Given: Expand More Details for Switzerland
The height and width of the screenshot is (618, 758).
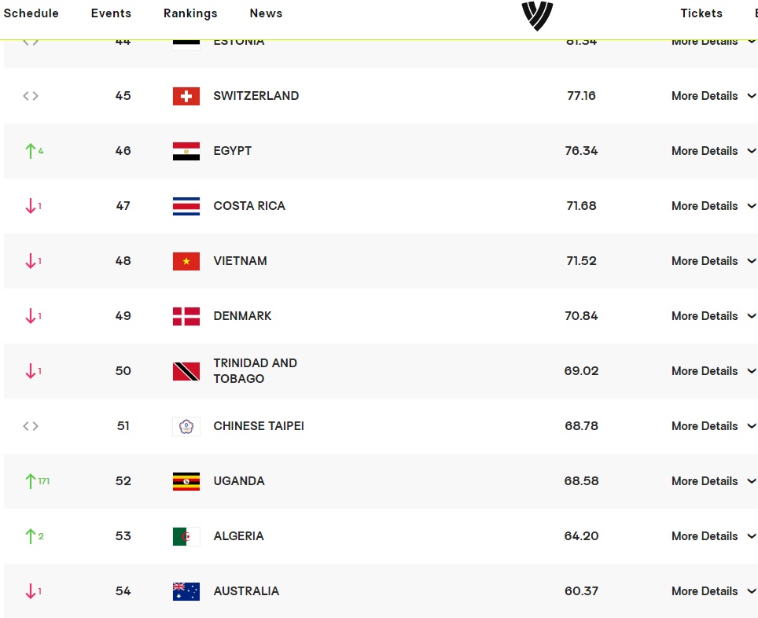Looking at the screenshot, I should [713, 96].
